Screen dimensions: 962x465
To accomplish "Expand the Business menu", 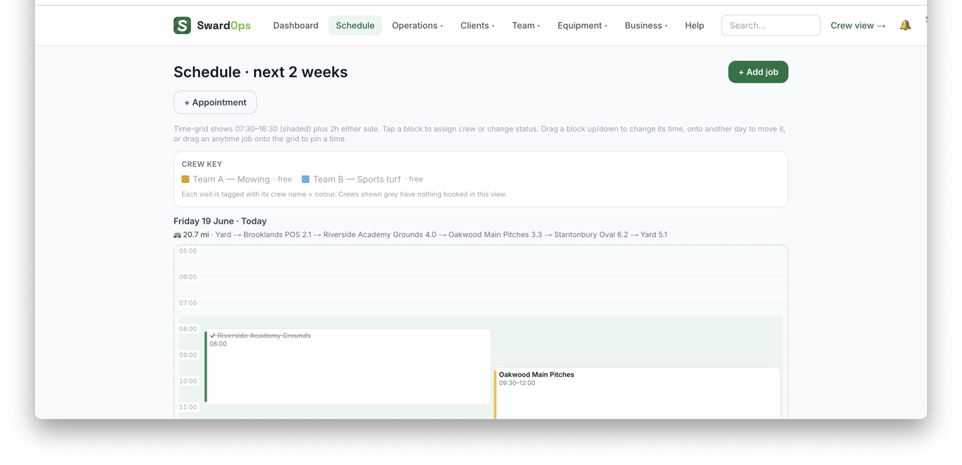I will pos(646,26).
